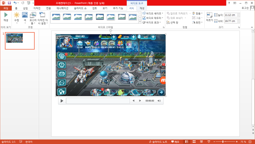Open customize quick access toolbar dropdown
255x144 pixels.
pyautogui.click(x=33, y=3)
